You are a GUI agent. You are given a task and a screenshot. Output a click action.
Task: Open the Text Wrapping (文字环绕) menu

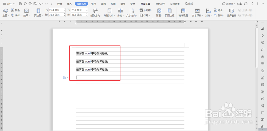point(197,13)
